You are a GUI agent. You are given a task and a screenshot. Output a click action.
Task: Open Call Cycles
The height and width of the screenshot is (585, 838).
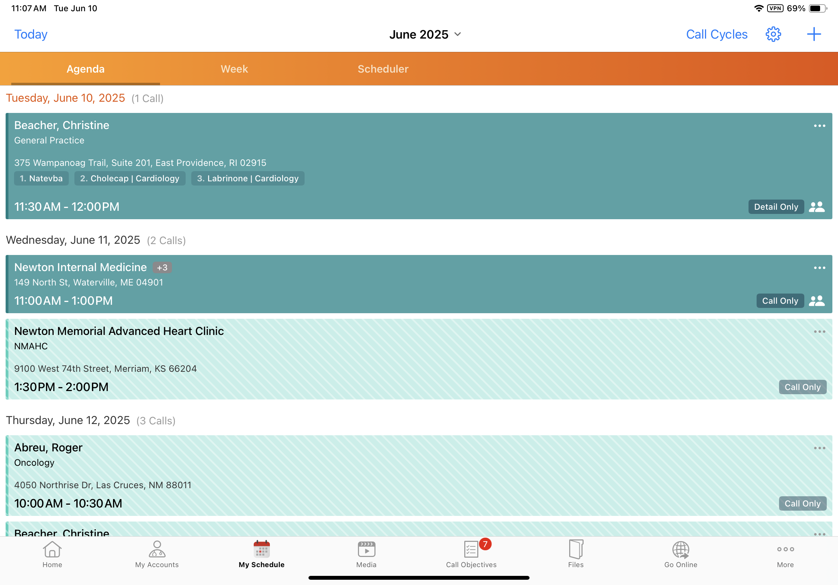pos(717,34)
